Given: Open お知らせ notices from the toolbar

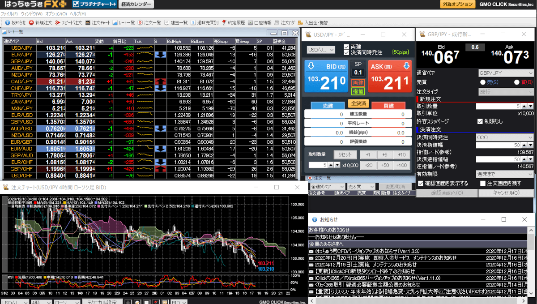Looking at the screenshot, I should click(16, 22).
